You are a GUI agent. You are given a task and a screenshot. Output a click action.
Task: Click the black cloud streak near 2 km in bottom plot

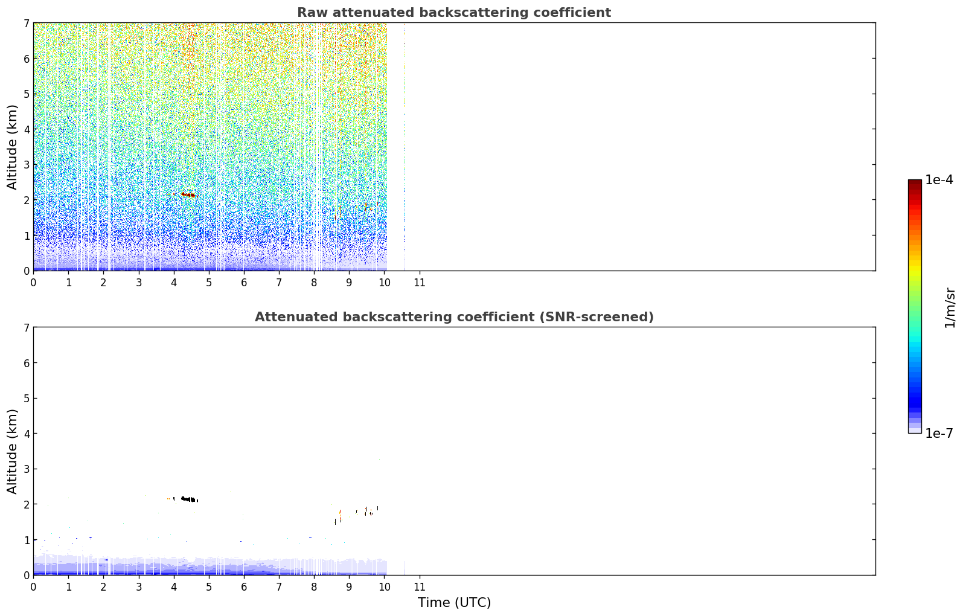[186, 499]
